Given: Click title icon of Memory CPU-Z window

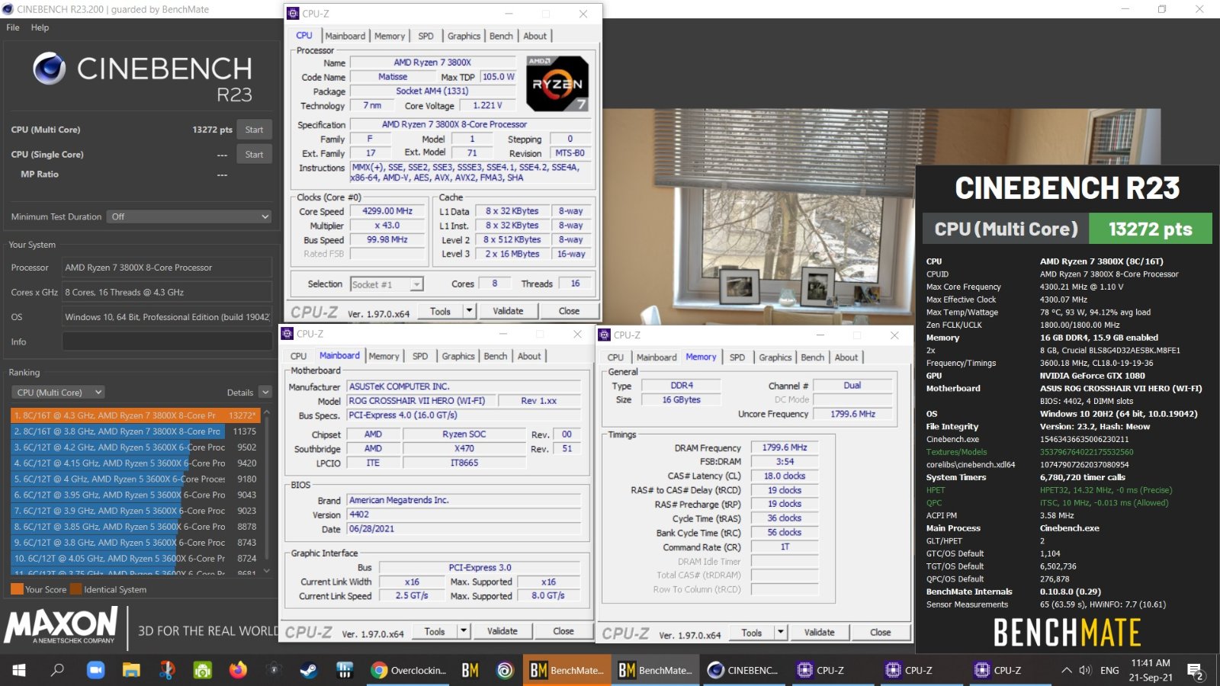Looking at the screenshot, I should [605, 335].
